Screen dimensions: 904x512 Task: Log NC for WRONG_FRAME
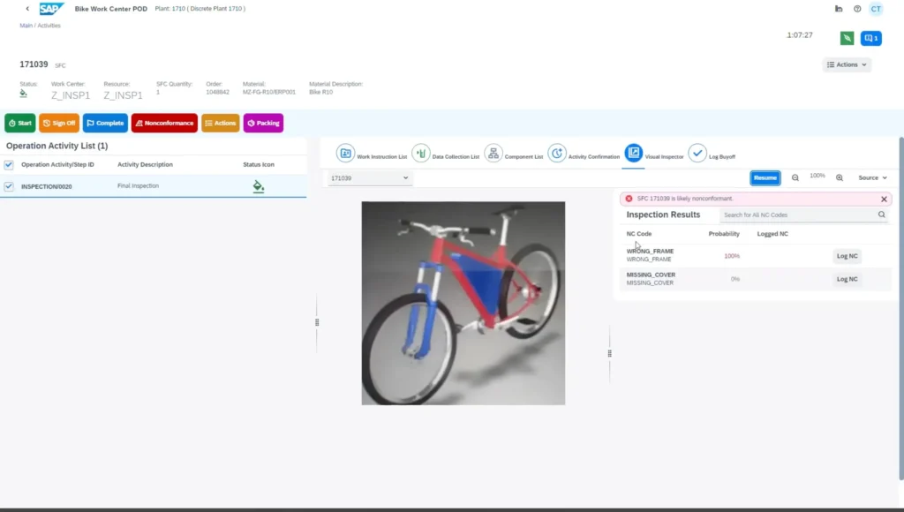847,256
